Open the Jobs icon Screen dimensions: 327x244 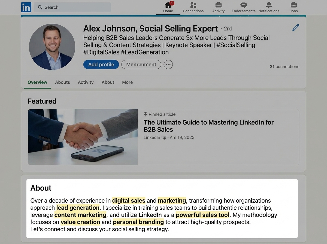click(x=293, y=5)
